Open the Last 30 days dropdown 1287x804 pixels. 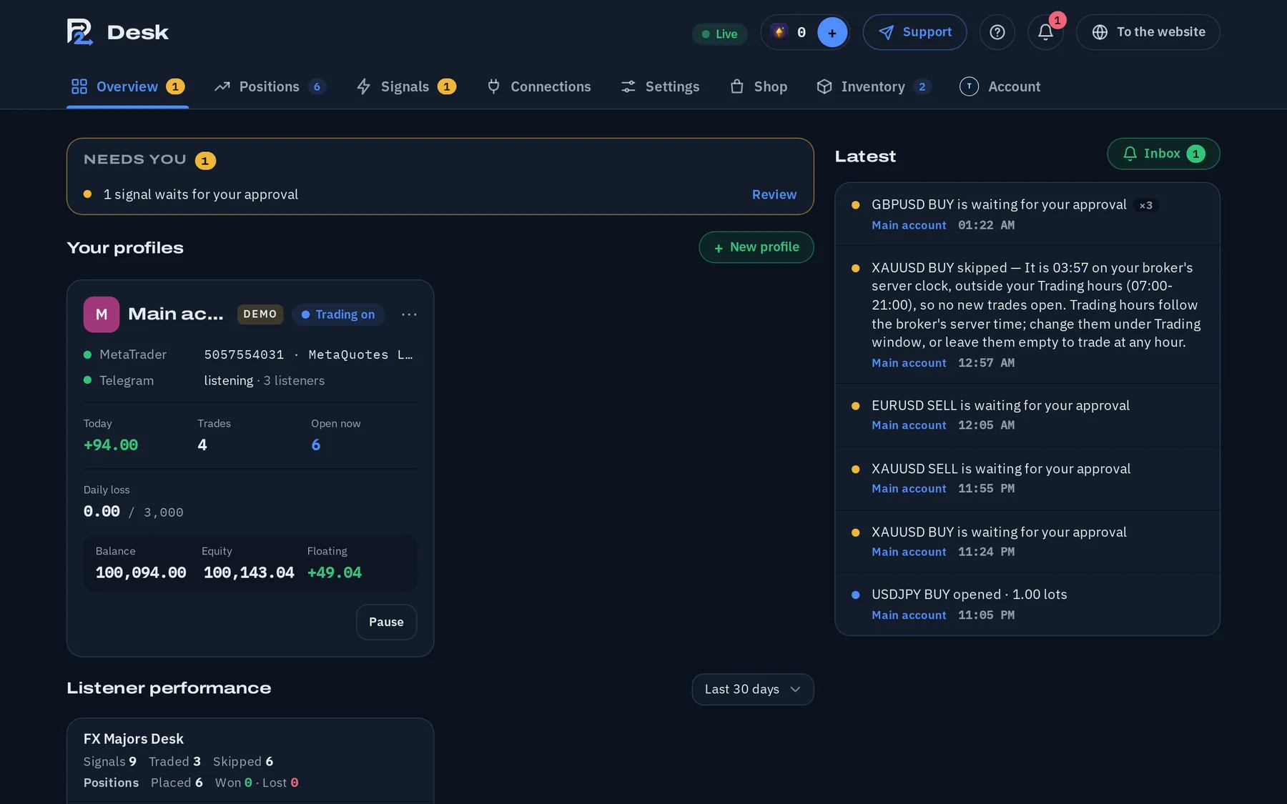[752, 689]
